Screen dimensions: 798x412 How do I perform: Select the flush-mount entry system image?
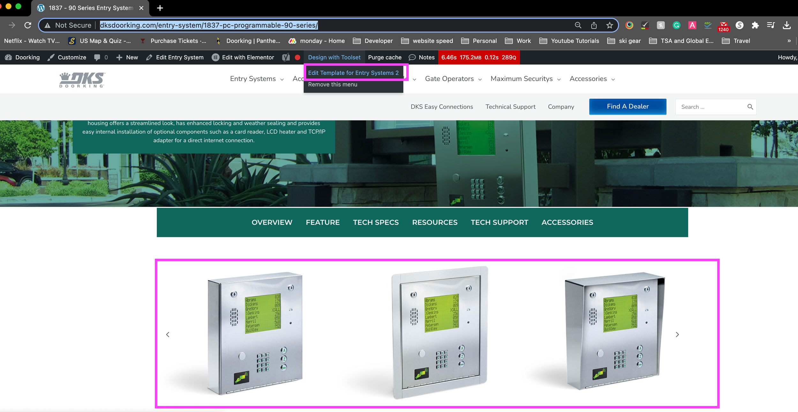(x=440, y=333)
